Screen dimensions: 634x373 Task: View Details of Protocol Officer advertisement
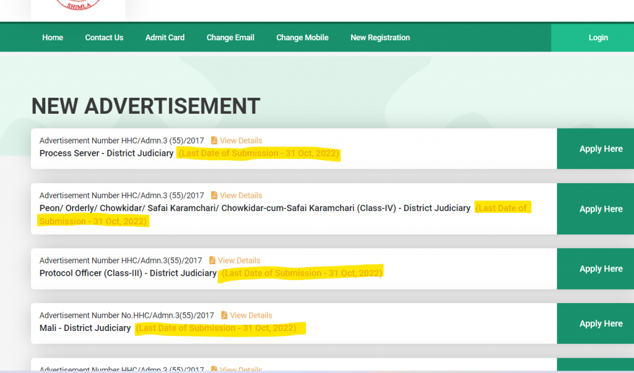[239, 260]
